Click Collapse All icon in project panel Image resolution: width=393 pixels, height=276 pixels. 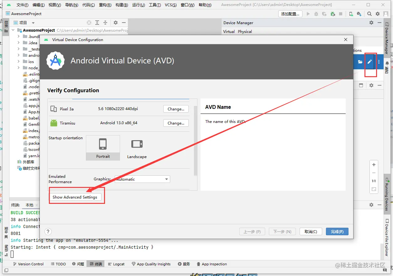click(105, 23)
